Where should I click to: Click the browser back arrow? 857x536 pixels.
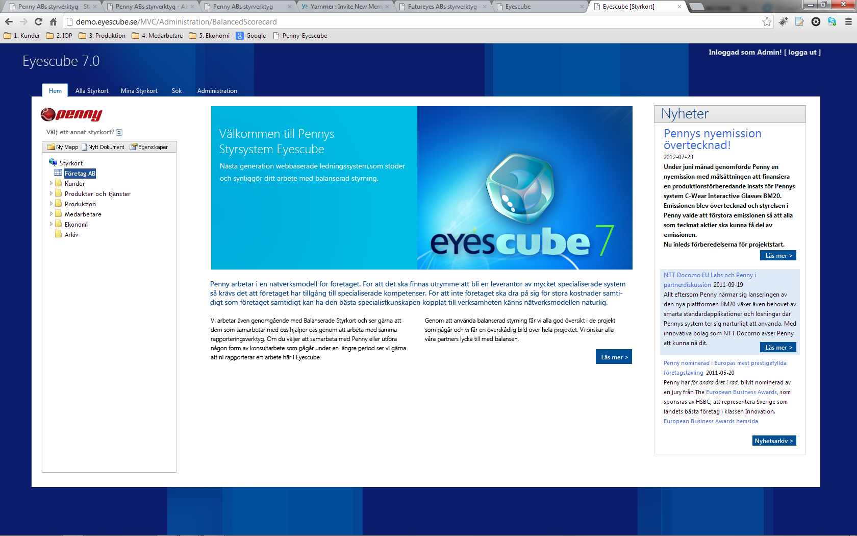pos(9,21)
